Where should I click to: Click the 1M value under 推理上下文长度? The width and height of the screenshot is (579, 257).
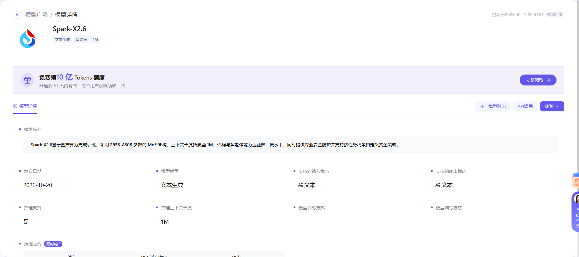tap(165, 222)
